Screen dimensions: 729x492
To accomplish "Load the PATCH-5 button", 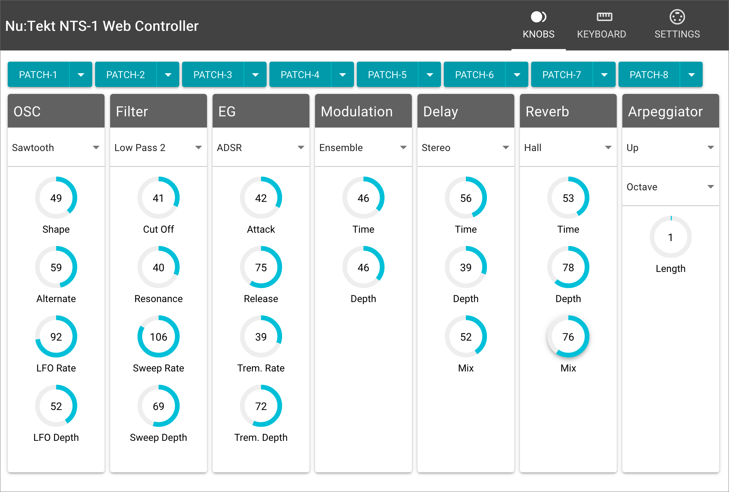I will coord(387,75).
